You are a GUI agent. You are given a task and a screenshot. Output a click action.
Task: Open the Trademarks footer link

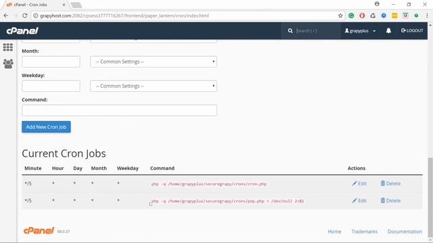pyautogui.click(x=364, y=232)
